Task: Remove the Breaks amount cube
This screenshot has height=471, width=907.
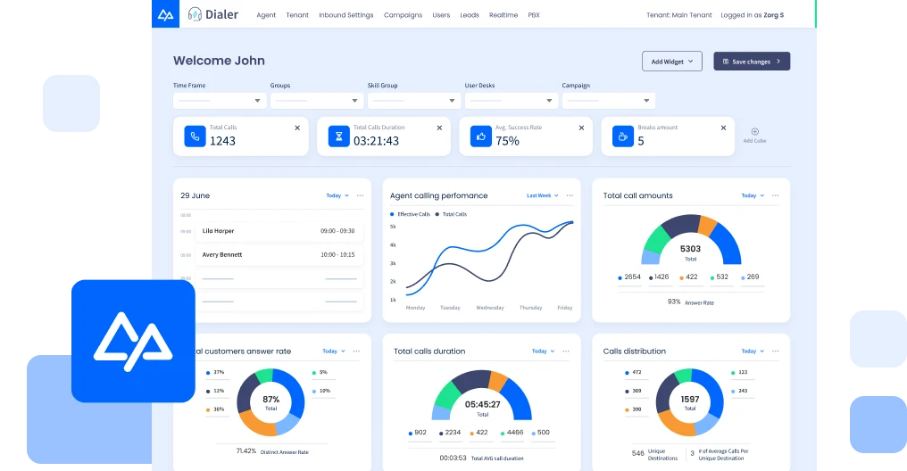Action: [x=723, y=128]
